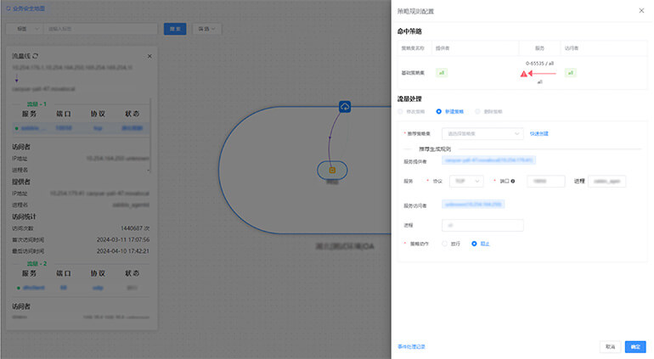Click the 确定 confirm button
This screenshot has height=359, width=654.
pos(634,346)
